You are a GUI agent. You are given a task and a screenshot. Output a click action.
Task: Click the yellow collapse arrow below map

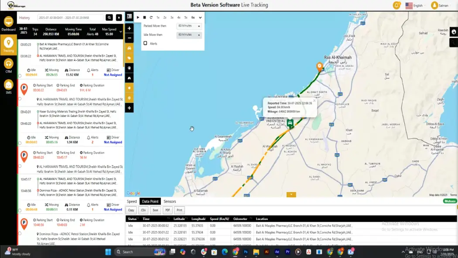point(291,195)
